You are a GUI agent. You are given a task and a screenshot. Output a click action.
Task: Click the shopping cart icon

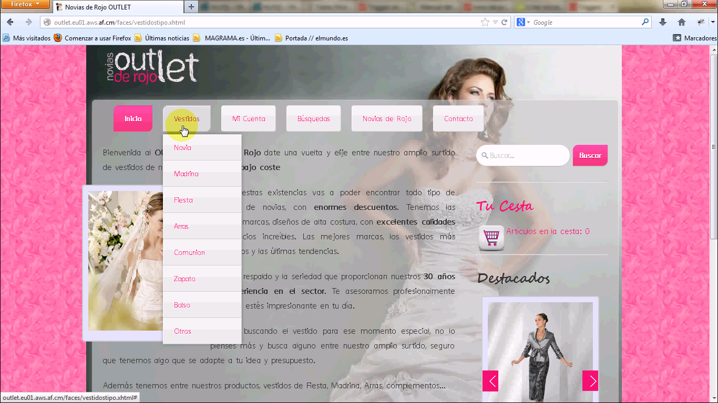491,238
